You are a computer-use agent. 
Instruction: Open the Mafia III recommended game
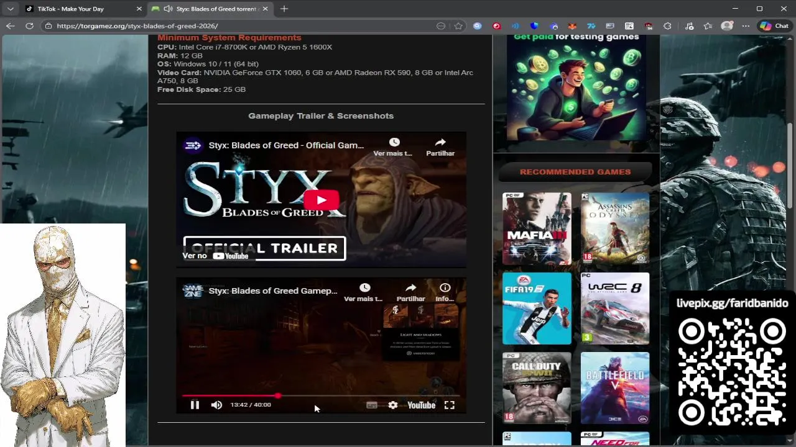point(537,228)
